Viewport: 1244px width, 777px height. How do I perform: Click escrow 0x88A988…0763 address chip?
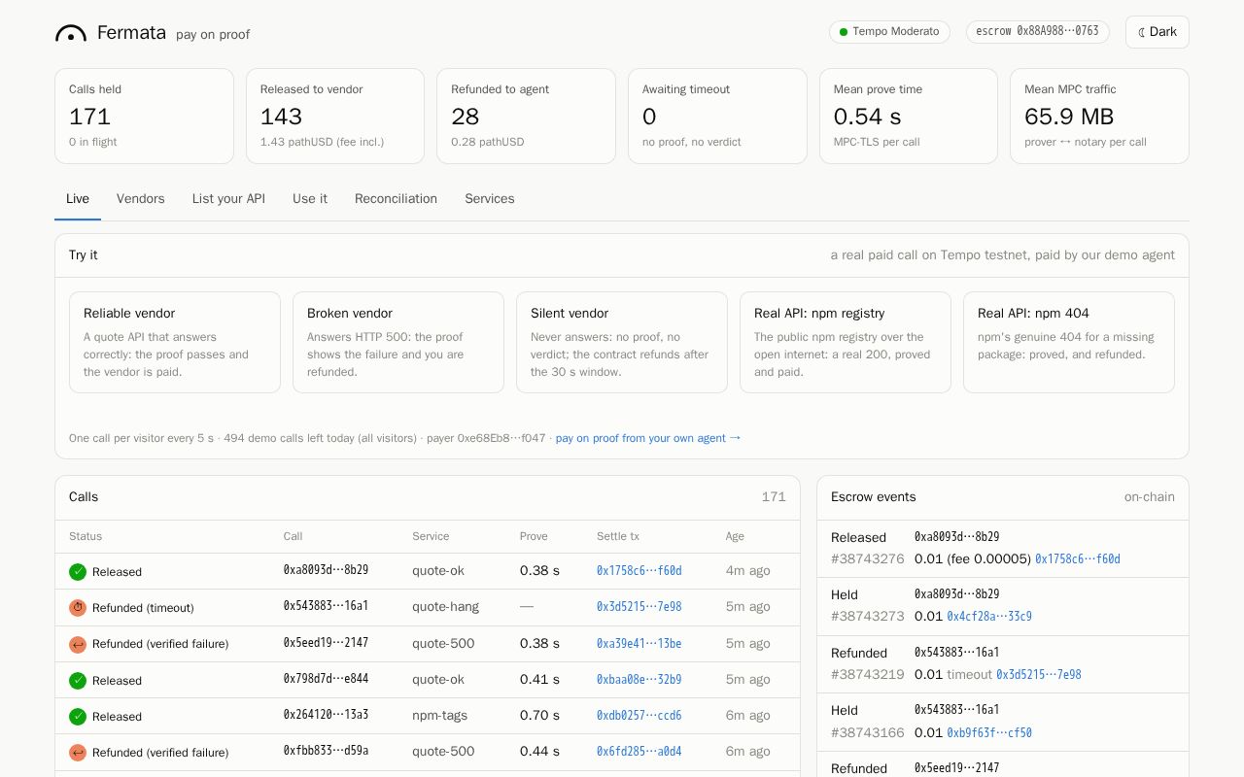point(1038,32)
